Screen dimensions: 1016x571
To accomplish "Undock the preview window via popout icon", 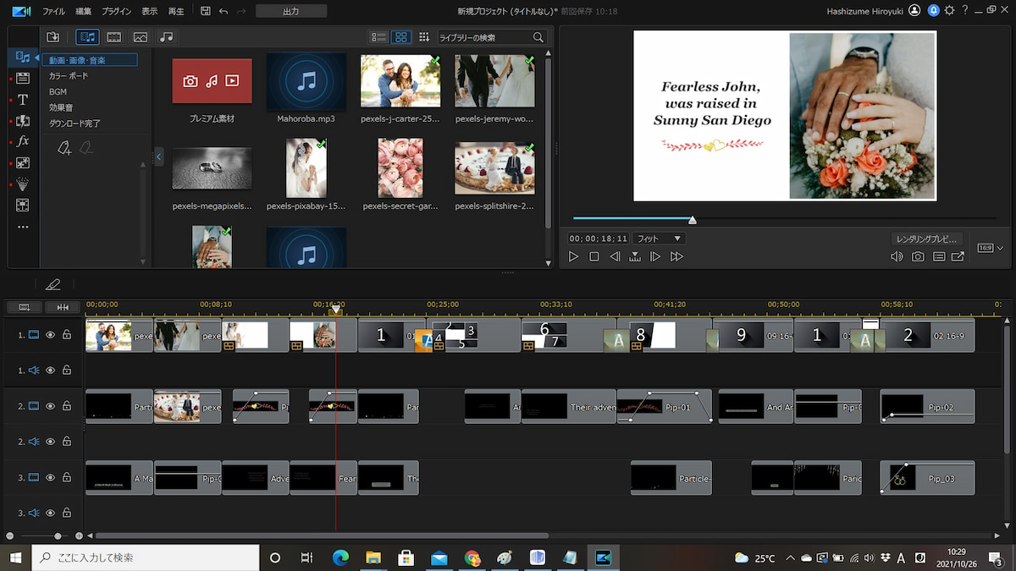I will click(x=958, y=256).
